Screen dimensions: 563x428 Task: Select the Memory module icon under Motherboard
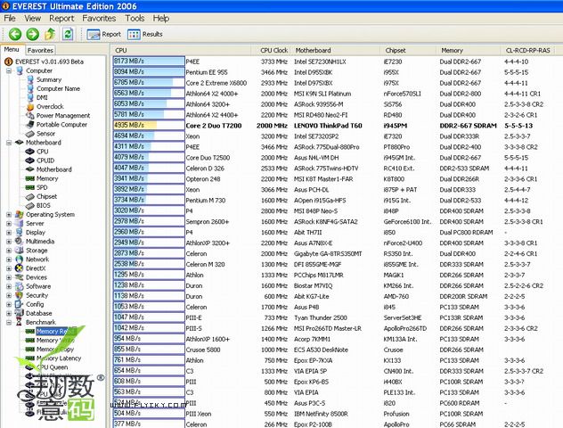30,178
